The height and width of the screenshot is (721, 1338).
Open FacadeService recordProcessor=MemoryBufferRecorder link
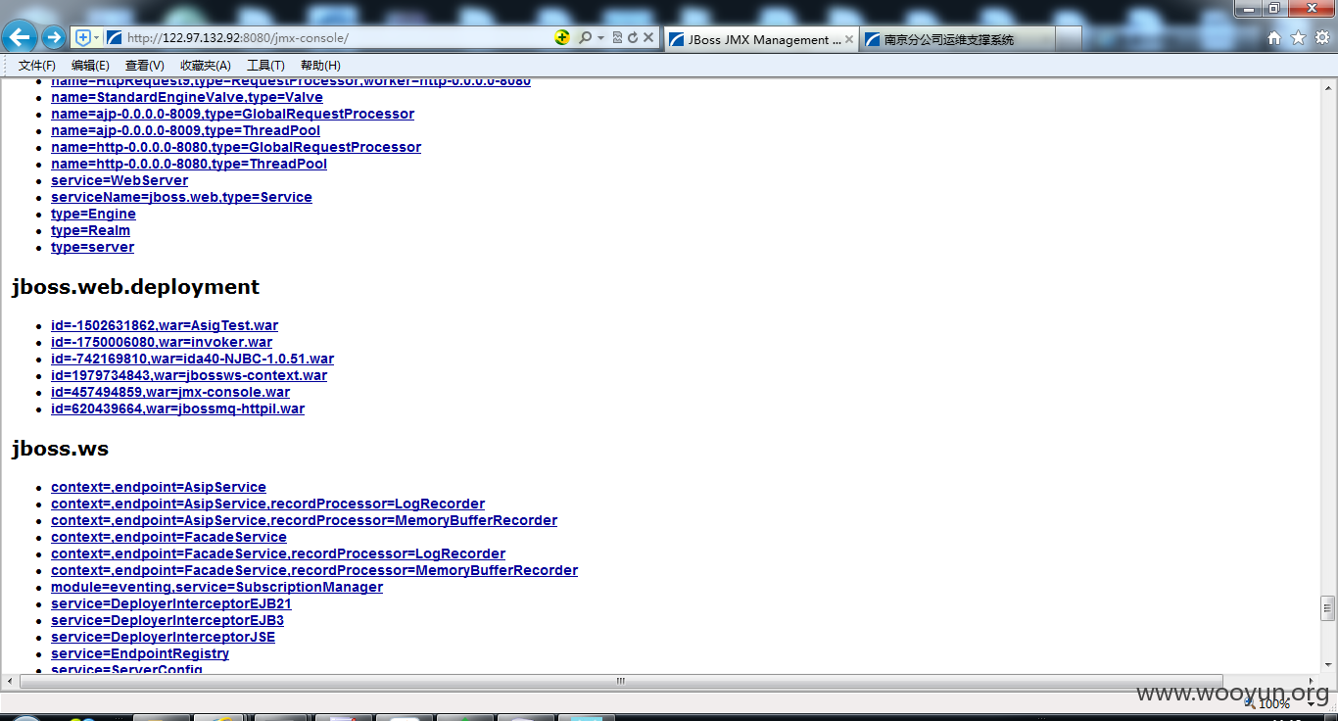(x=314, y=570)
